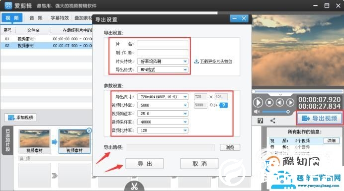Select row 02 视频素材 in list
This screenshot has height=191, width=344.
46,46
